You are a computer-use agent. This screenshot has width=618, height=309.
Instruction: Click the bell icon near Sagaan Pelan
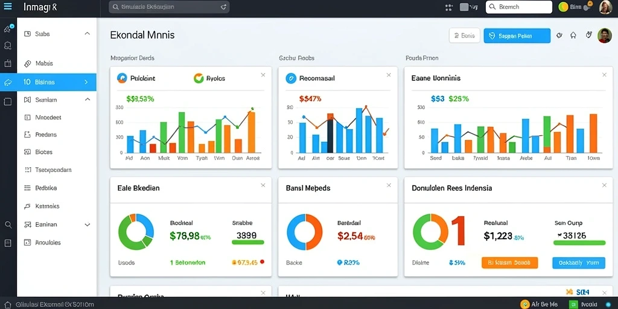[573, 36]
